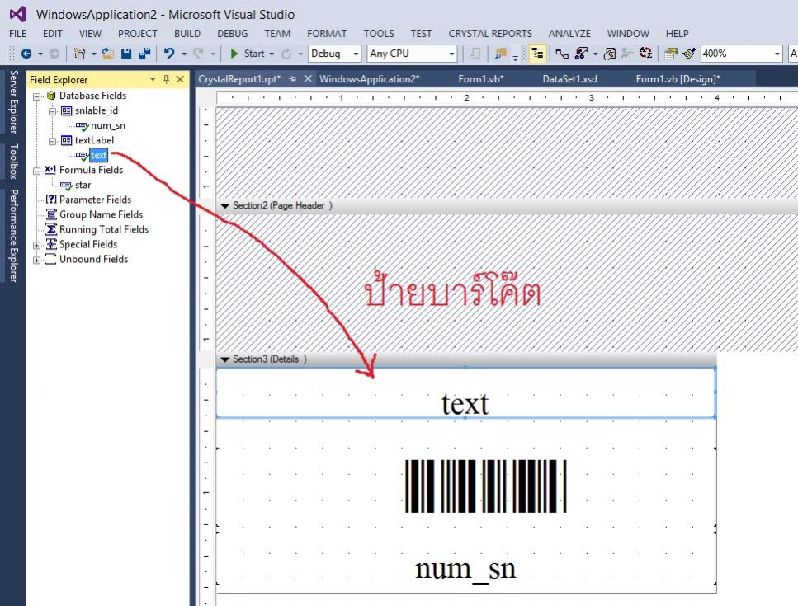Click the Select Expert icon
This screenshot has height=606, width=798.
pos(581,54)
